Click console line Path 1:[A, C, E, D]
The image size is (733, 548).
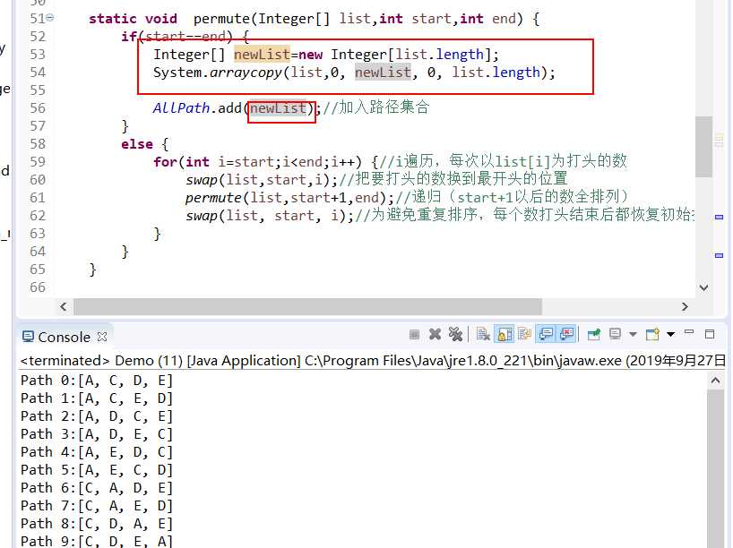[97, 398]
